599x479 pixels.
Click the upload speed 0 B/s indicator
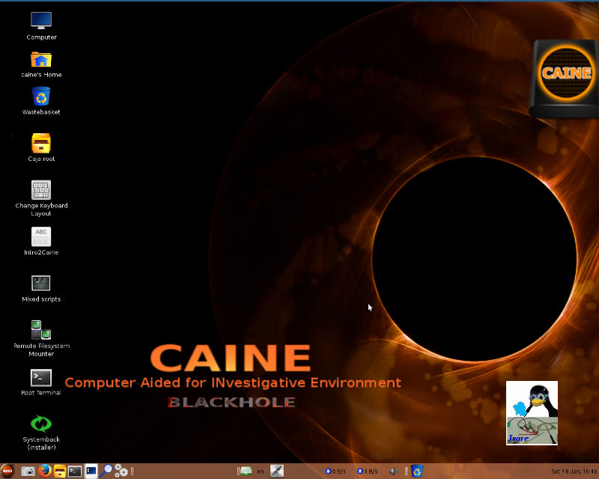click(x=367, y=472)
